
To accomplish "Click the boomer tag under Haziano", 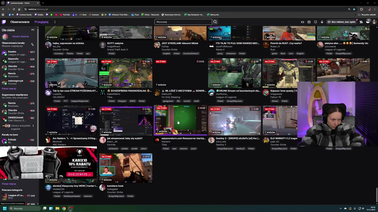I will coord(184,148).
